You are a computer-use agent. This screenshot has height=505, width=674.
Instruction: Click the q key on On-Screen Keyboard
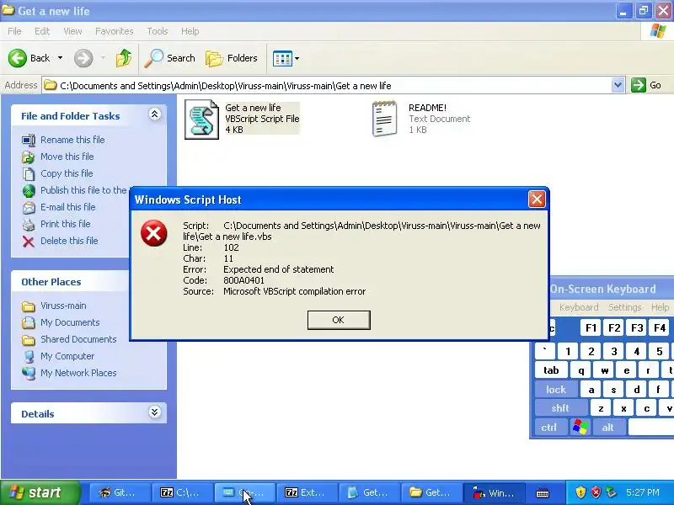coord(581,369)
